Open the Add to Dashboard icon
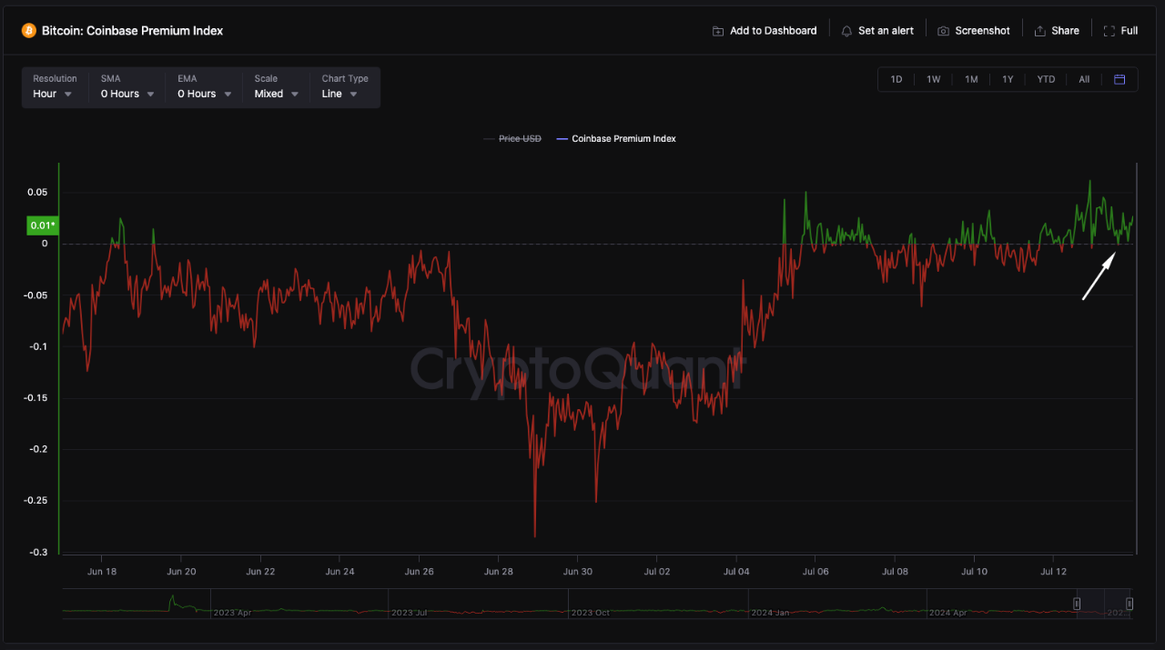Viewport: 1165px width, 650px height. point(716,30)
